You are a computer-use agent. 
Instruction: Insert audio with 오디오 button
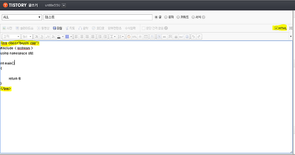(x=98, y=28)
